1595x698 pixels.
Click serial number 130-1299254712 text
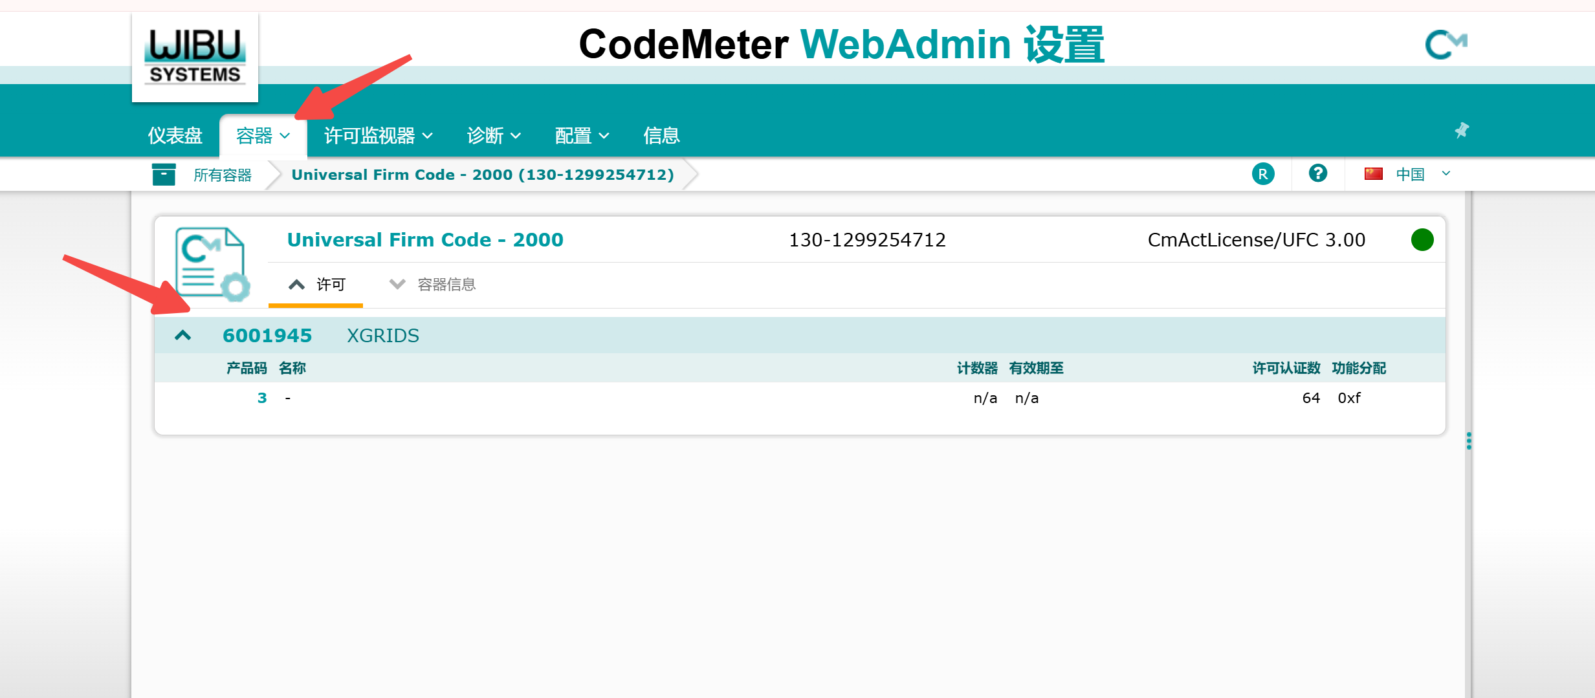(867, 240)
